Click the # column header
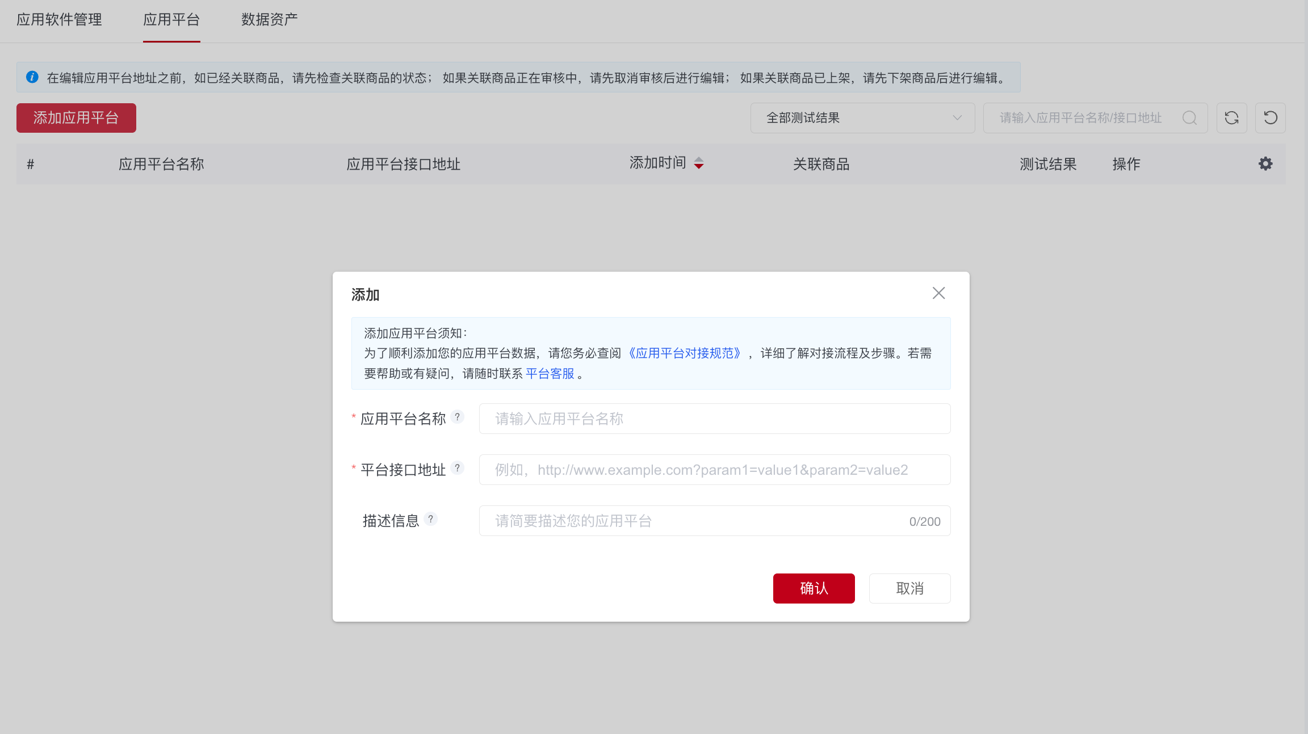Screen dimensions: 1308x734 (31, 164)
